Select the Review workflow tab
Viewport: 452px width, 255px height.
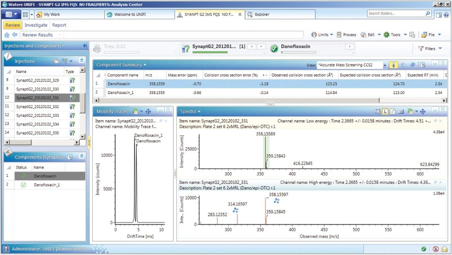point(13,25)
